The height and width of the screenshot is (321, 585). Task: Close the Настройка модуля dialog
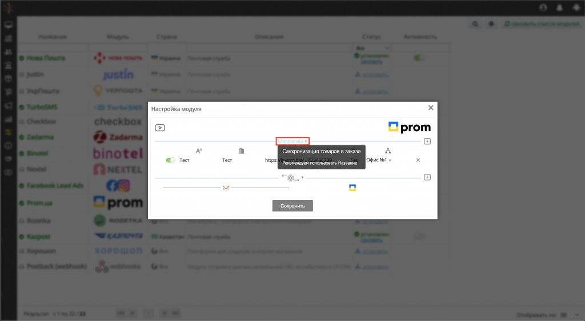(x=431, y=108)
